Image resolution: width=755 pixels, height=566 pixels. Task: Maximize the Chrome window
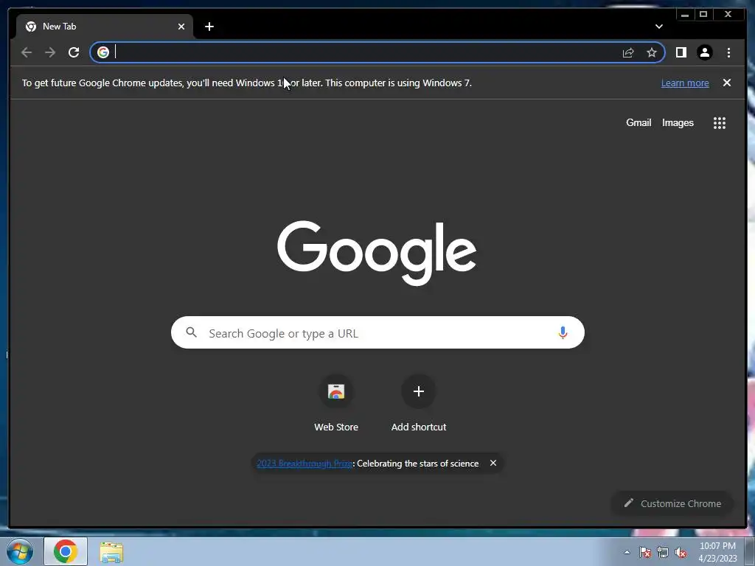[x=703, y=15]
